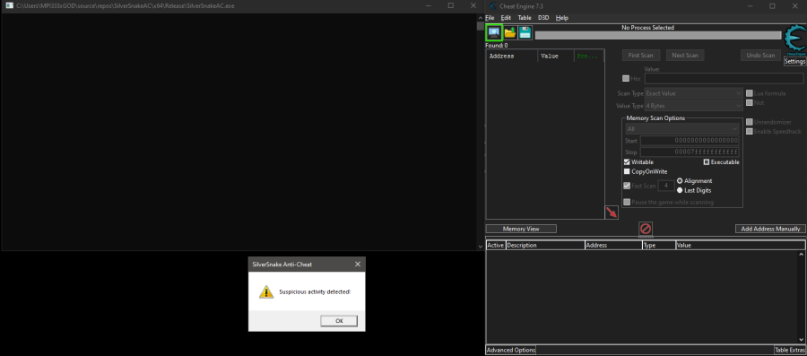Click the Value column header in results
The width and height of the screenshot is (807, 356).
(x=556, y=56)
